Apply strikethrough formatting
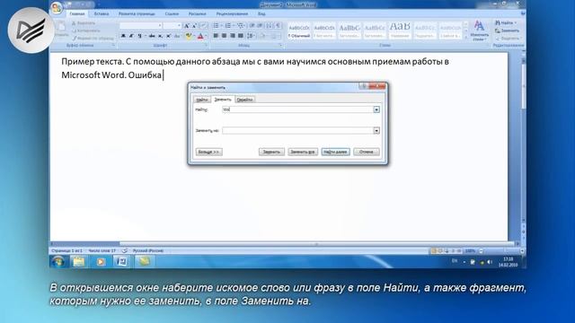 point(152,36)
